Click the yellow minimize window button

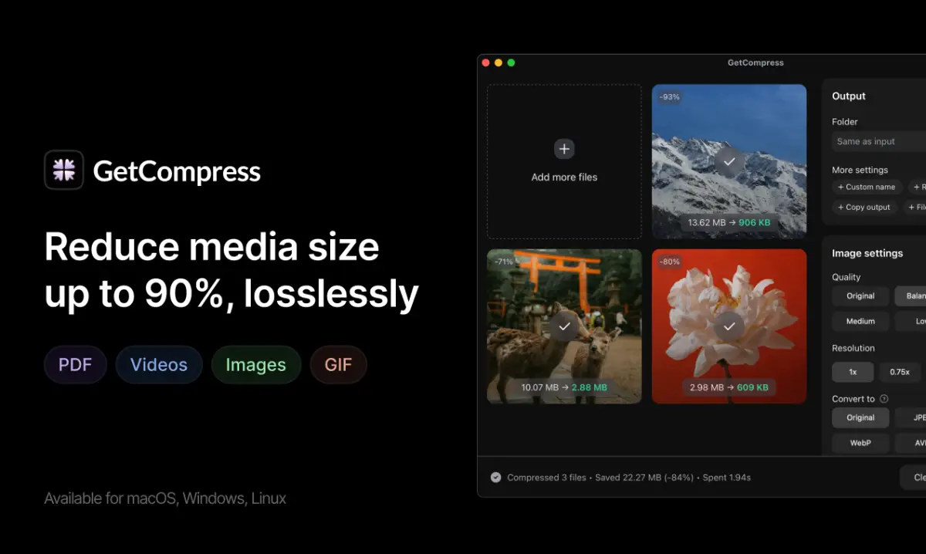(498, 62)
